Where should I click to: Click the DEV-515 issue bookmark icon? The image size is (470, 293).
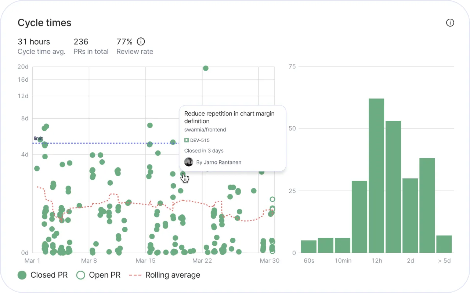(x=187, y=140)
